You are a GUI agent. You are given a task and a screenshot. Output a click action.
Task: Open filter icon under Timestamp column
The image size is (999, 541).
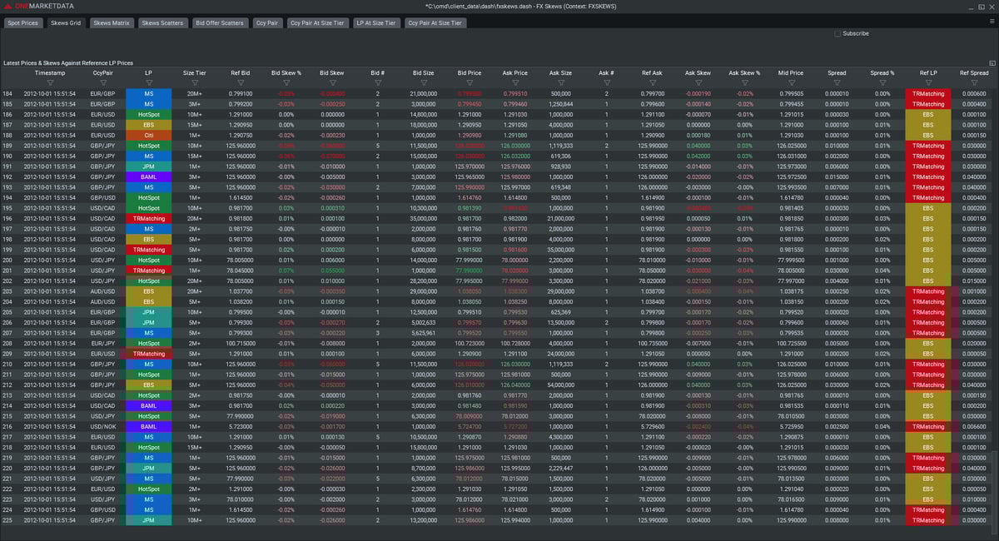coord(50,82)
